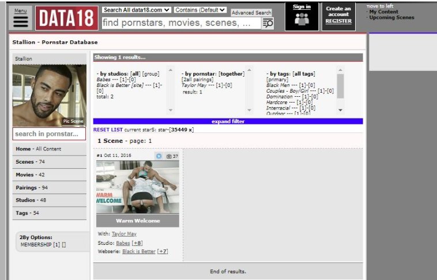
Task: Open the My Content link
Action: click(x=383, y=12)
